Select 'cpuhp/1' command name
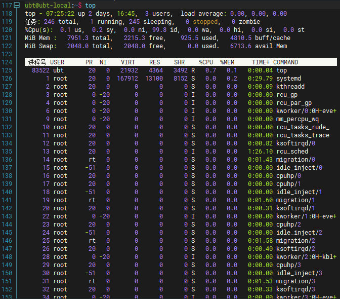The height and width of the screenshot is (299, 340). (288, 184)
